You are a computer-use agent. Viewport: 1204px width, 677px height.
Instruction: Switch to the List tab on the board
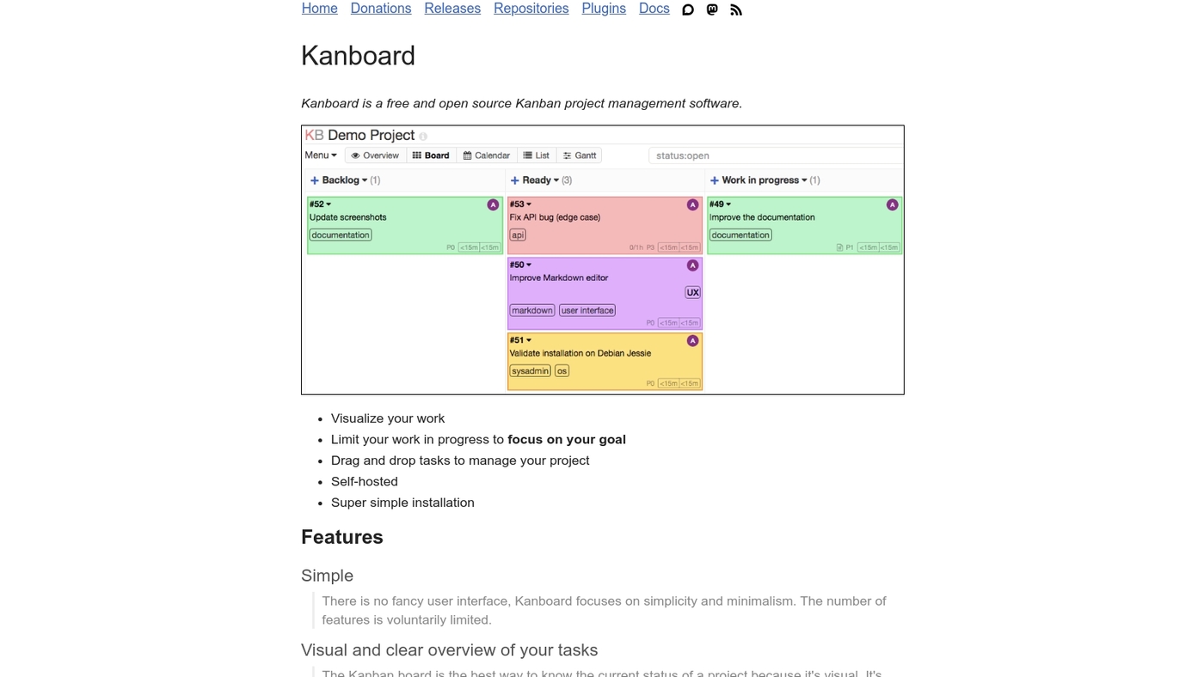click(537, 156)
